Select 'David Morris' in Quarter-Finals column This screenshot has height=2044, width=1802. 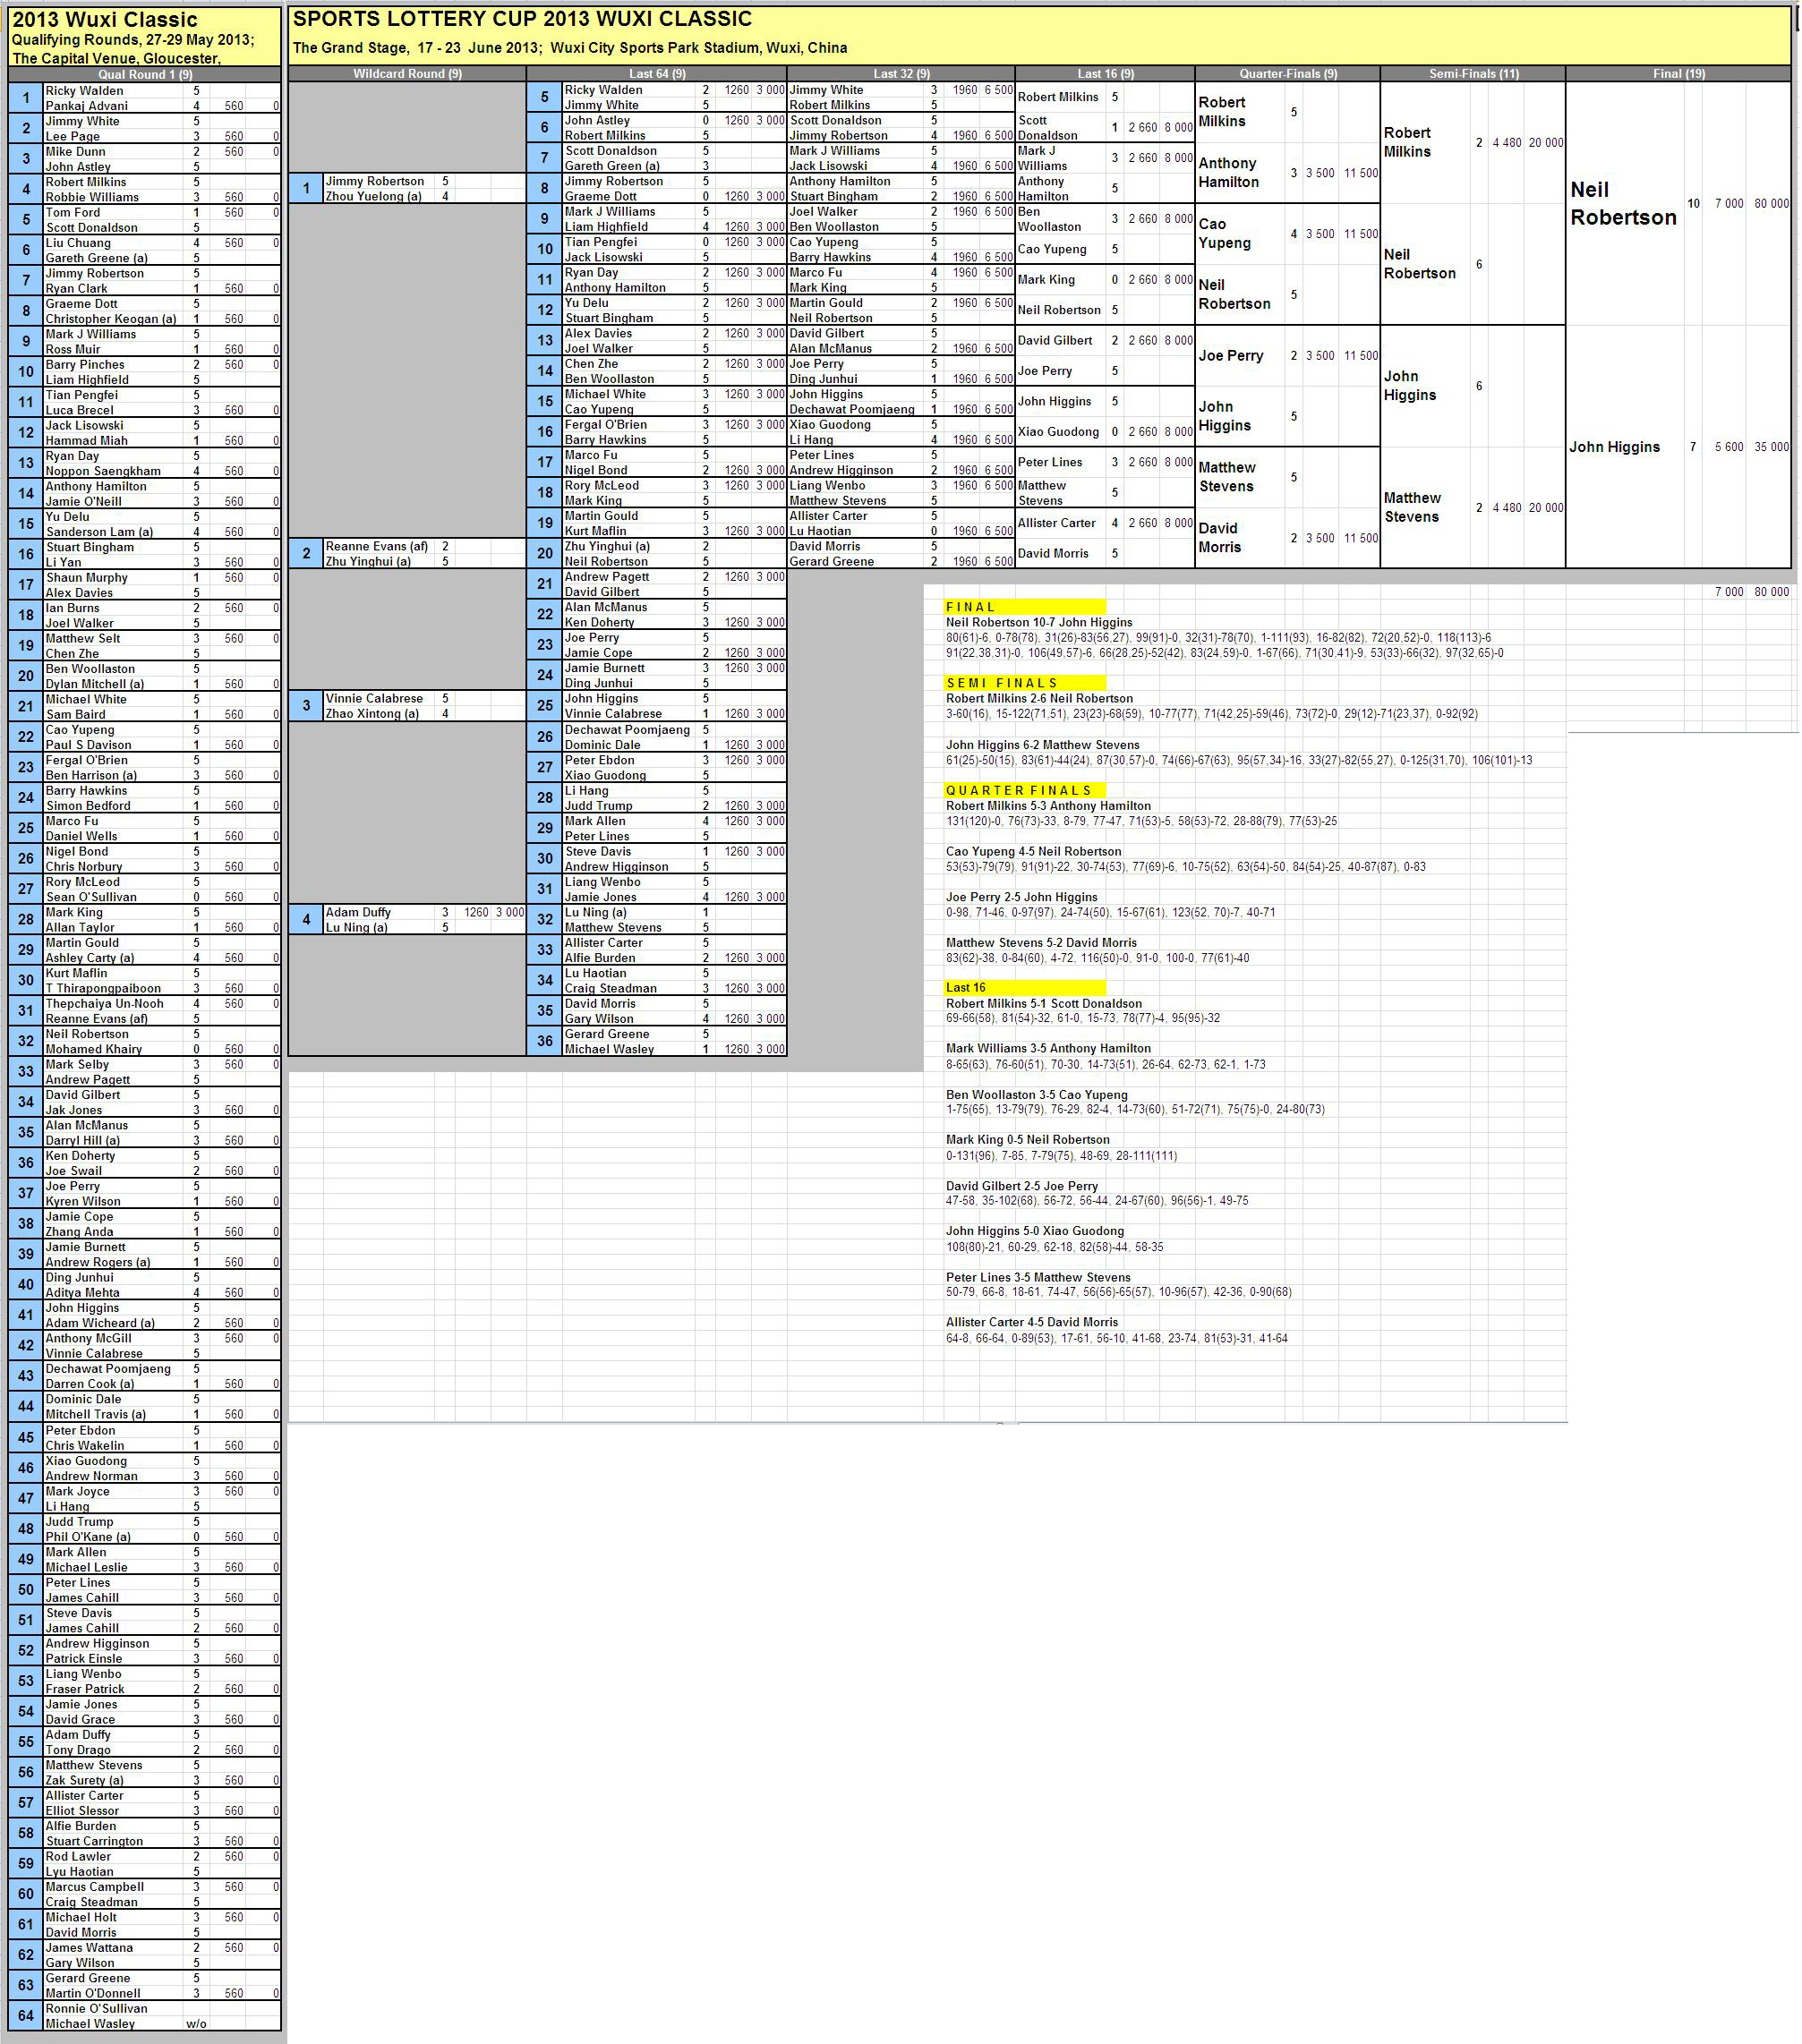[x=1219, y=537]
